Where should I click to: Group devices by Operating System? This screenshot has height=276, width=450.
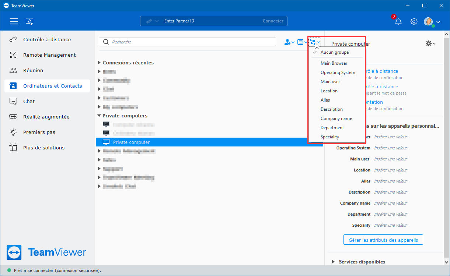(338, 72)
